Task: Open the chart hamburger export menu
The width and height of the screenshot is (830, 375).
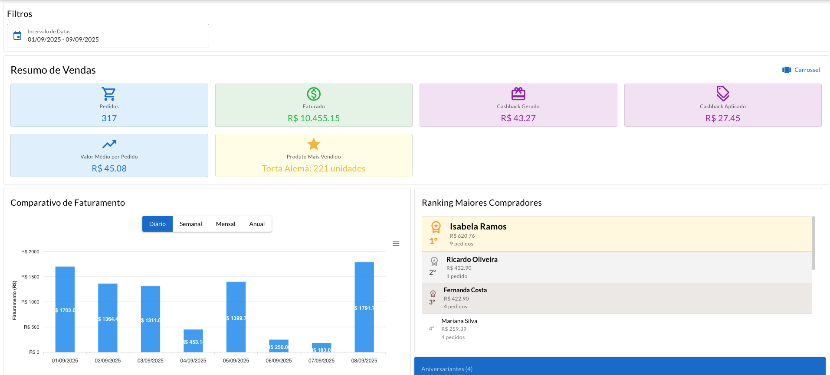Action: [x=396, y=244]
